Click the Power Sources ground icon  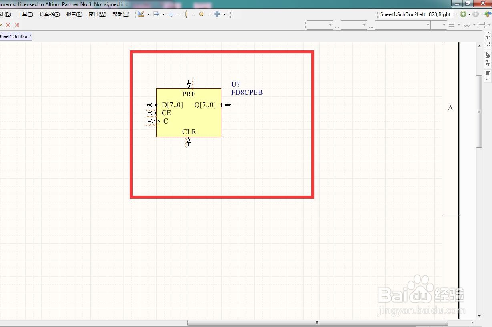pos(171,14)
